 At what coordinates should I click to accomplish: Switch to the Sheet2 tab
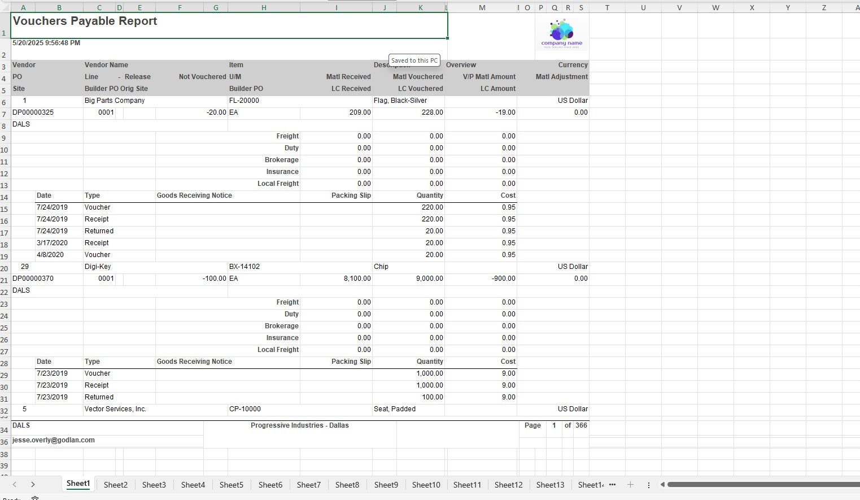[x=115, y=485]
